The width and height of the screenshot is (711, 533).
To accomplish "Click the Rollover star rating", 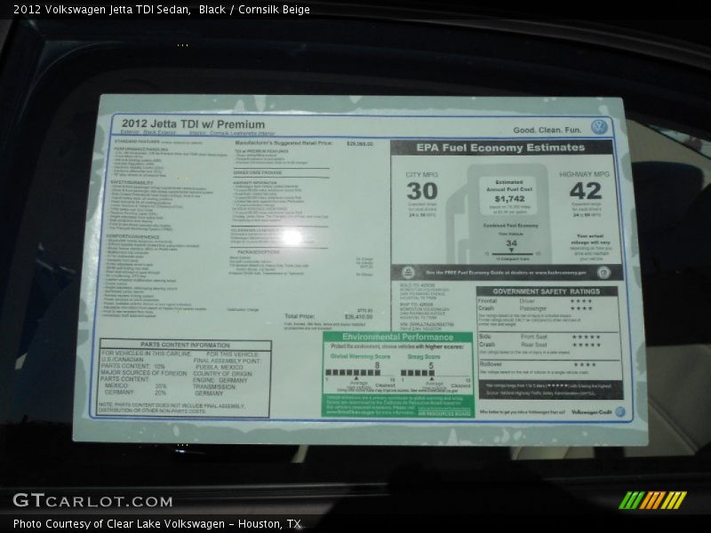I will click(584, 364).
